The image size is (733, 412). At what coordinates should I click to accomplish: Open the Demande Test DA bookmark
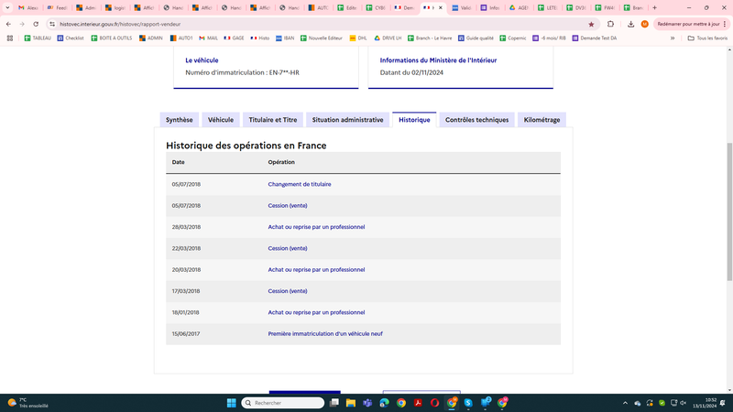pyautogui.click(x=595, y=38)
